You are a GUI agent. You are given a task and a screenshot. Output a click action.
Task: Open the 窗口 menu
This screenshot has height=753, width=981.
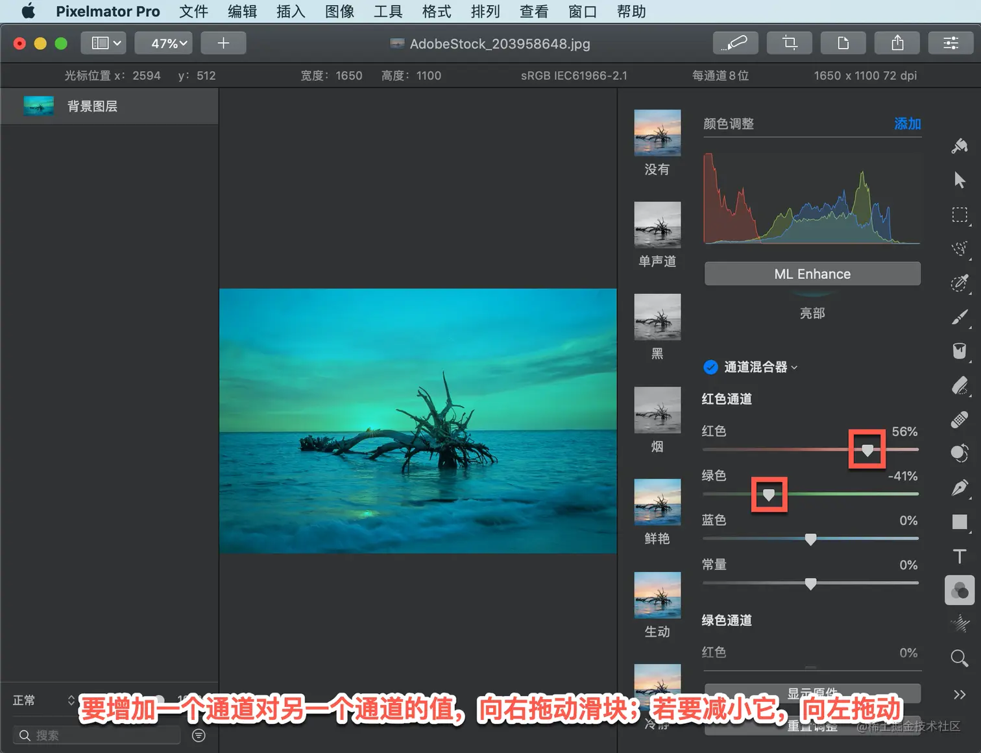pos(583,11)
